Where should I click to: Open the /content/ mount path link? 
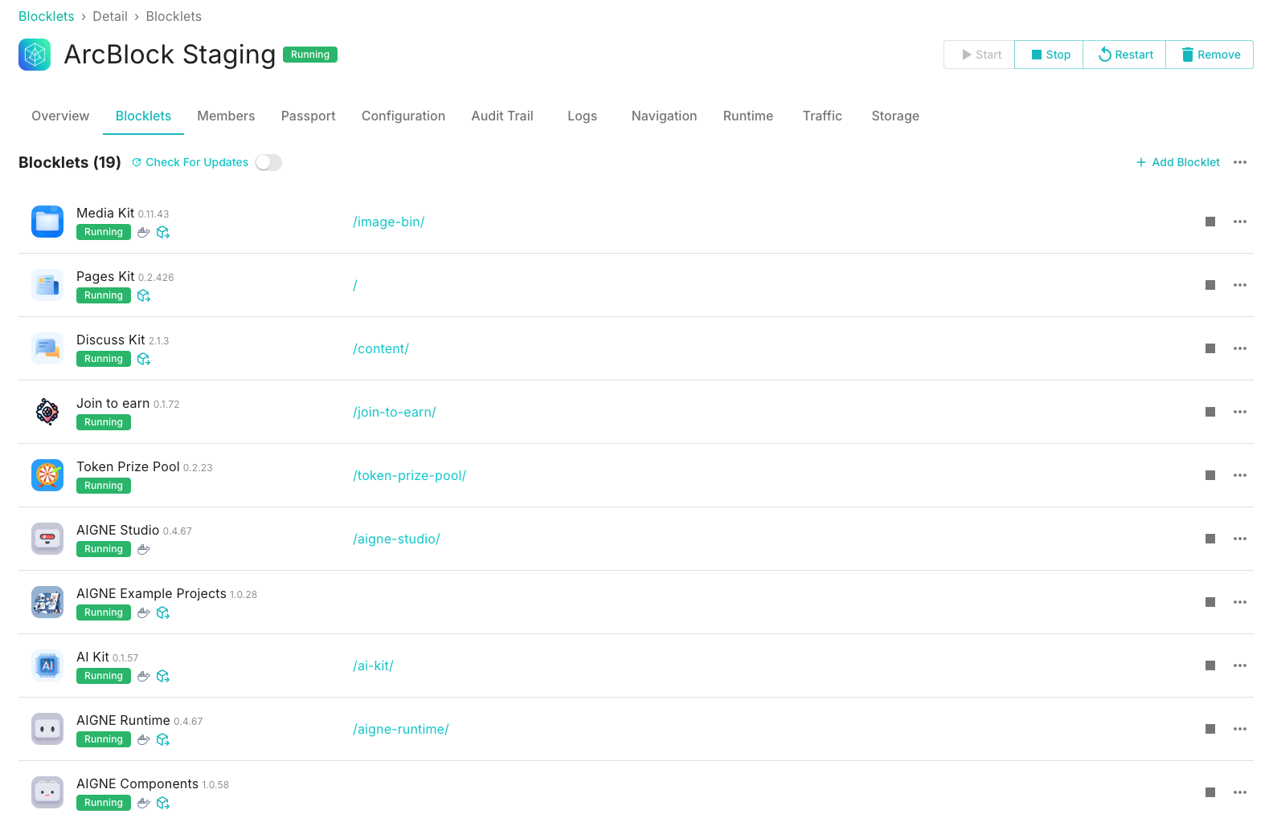click(381, 348)
